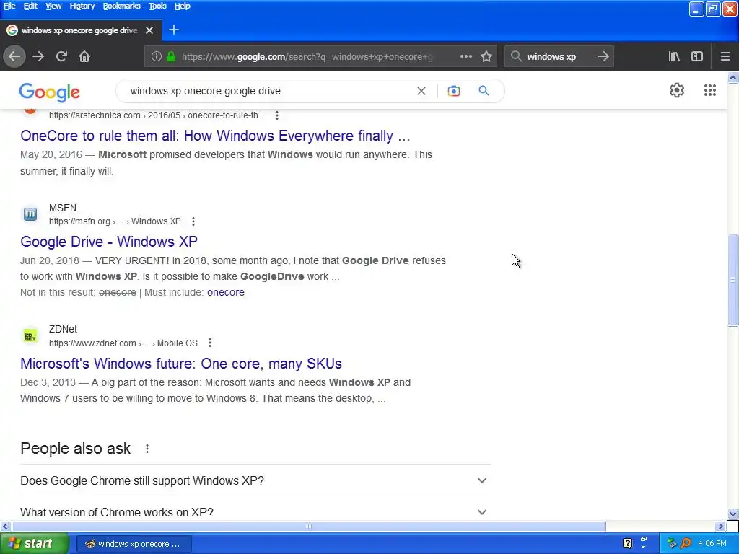Click the horizontal scrollbar left arrow

click(5, 526)
